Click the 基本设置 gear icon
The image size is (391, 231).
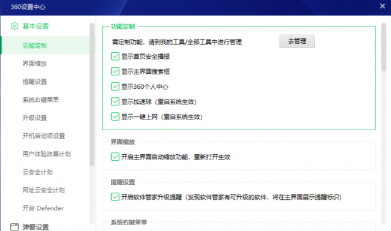click(x=14, y=26)
